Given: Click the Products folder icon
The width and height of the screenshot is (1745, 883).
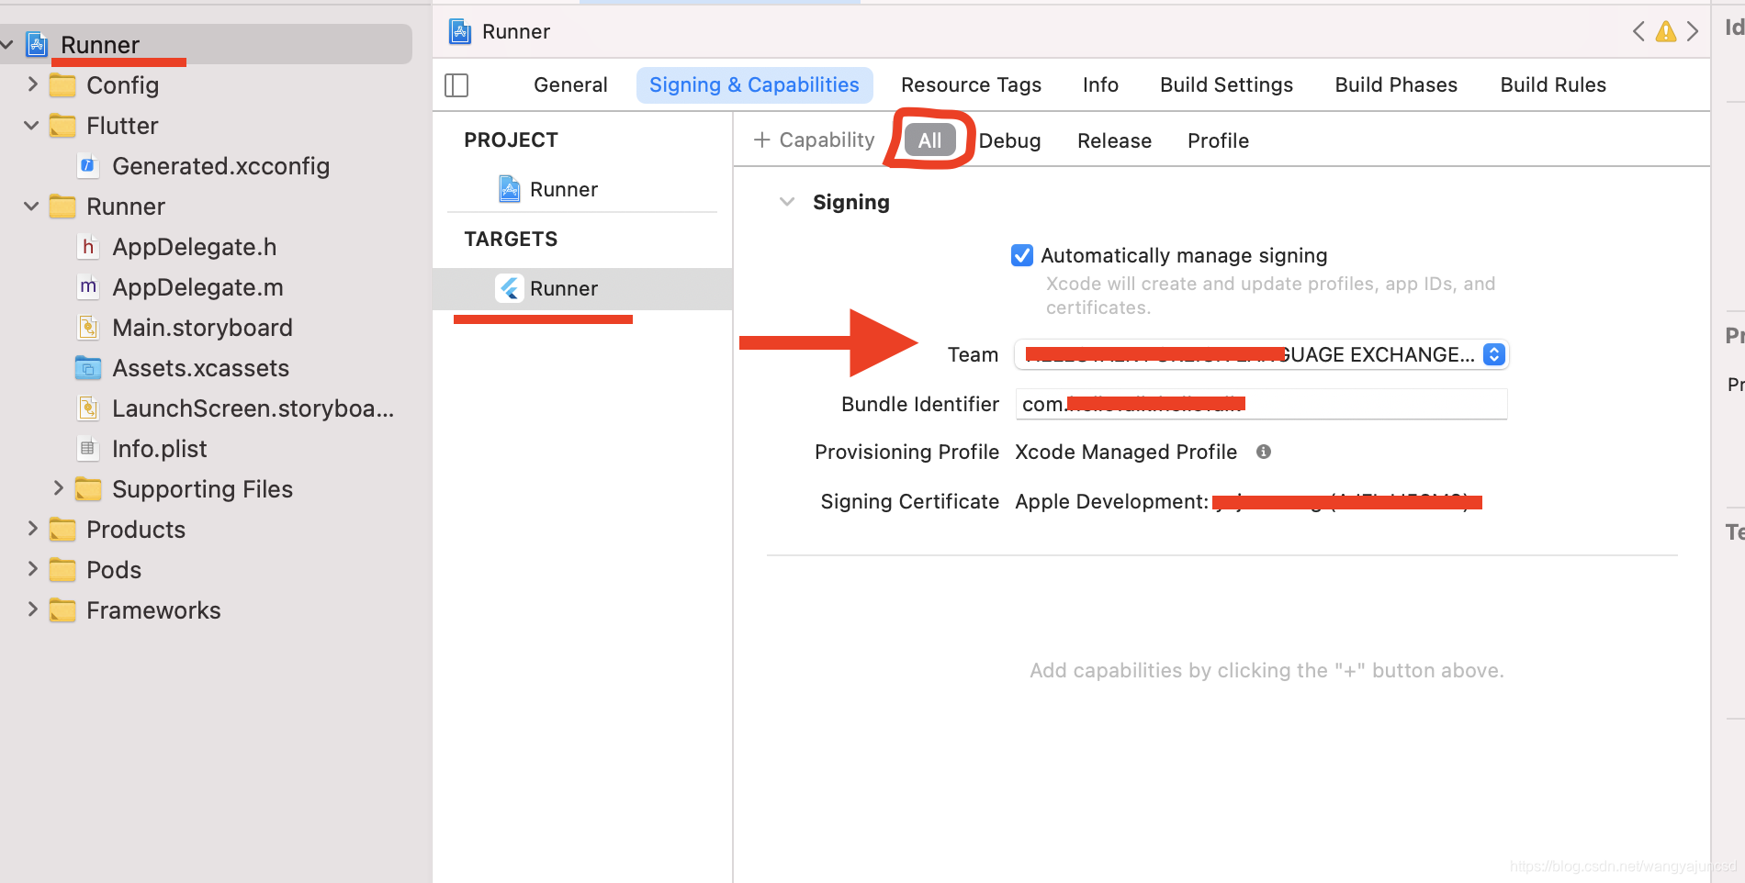Looking at the screenshot, I should pyautogui.click(x=62, y=530).
